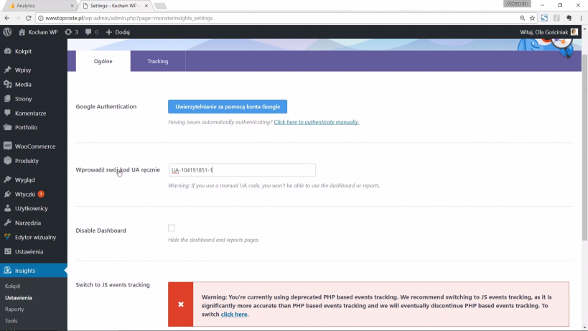Open the WordPress logo menu
The height and width of the screenshot is (331, 588).
7,32
